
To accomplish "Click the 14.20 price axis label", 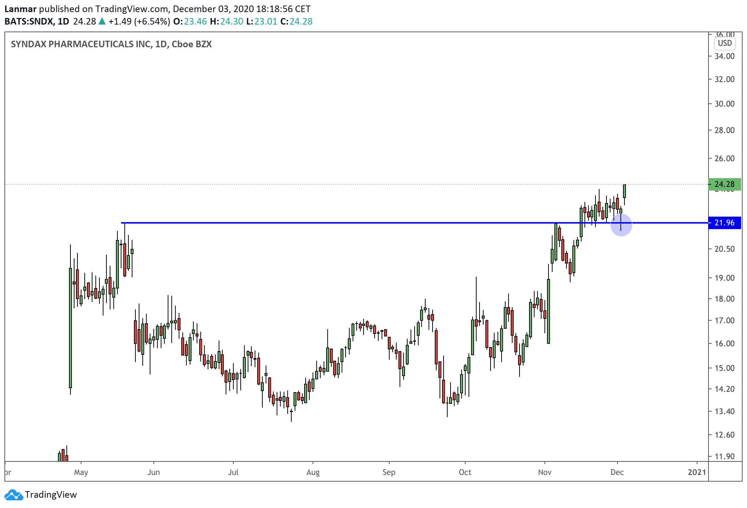I will point(724,389).
